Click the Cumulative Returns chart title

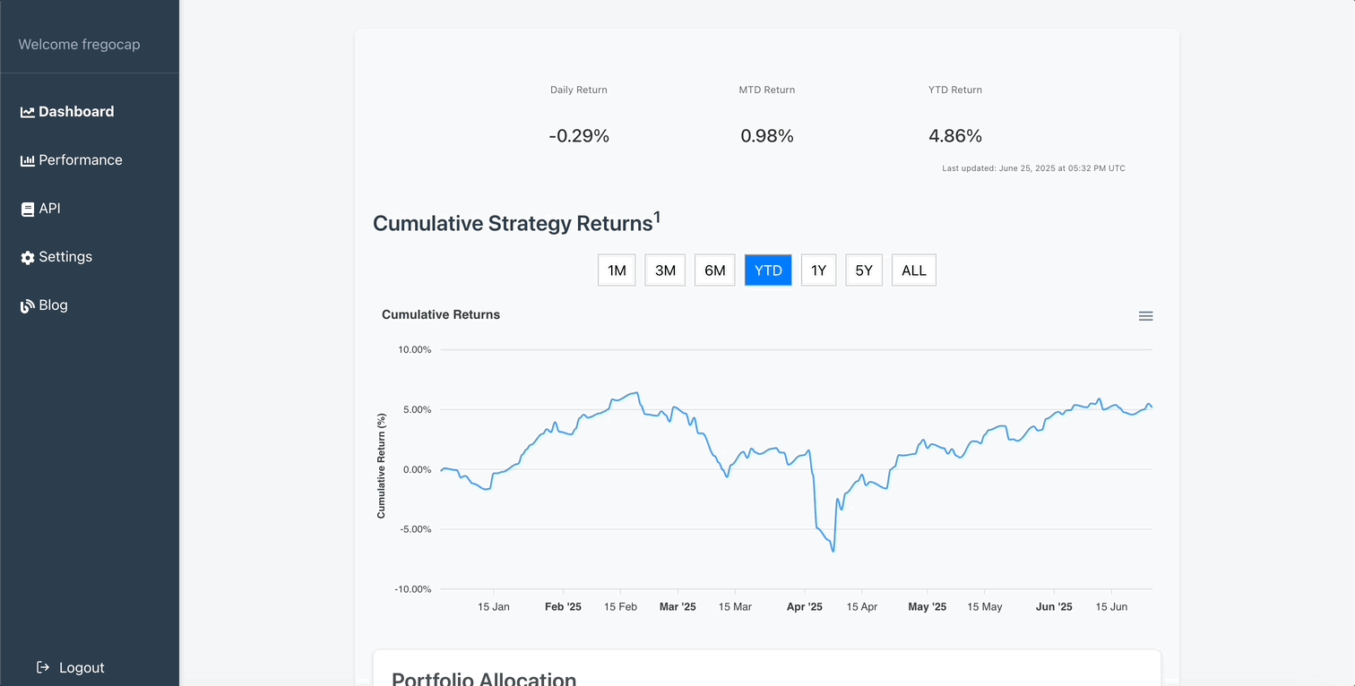[x=441, y=314]
